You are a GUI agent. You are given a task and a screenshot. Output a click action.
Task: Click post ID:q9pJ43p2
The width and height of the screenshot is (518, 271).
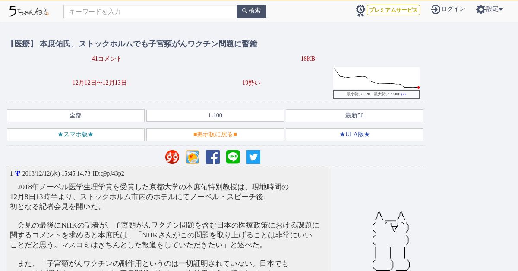point(108,174)
